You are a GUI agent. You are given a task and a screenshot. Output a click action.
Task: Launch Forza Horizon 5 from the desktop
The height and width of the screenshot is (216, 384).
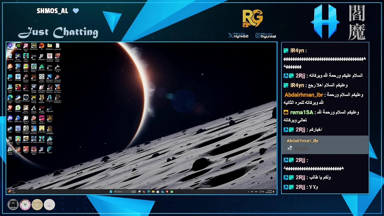(x=42, y=119)
